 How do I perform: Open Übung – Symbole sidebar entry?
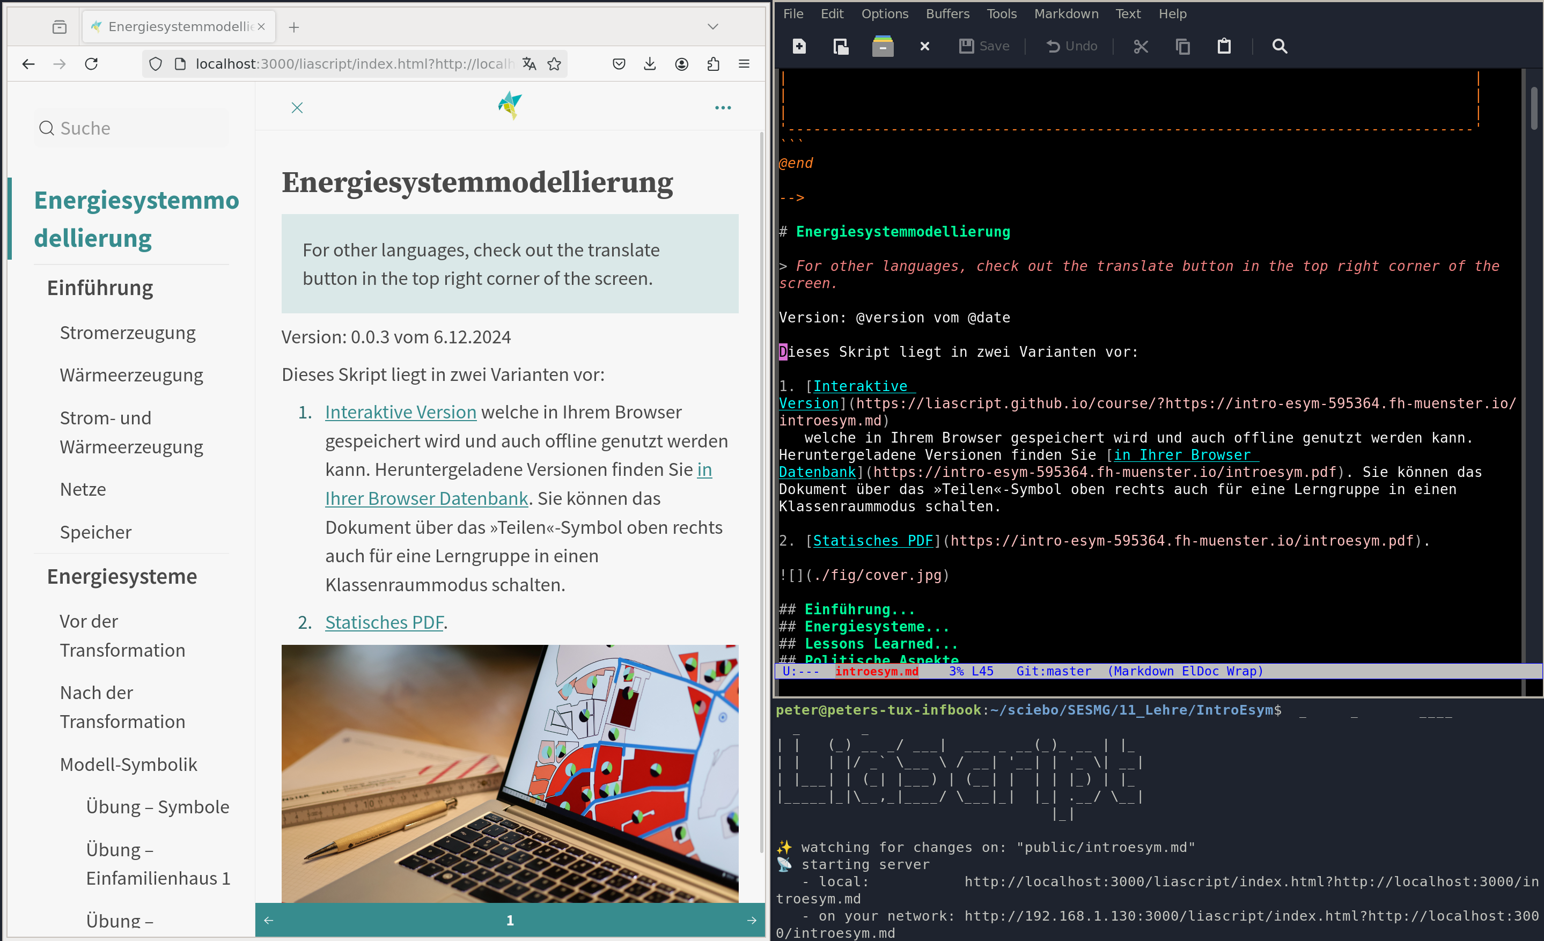tap(158, 806)
